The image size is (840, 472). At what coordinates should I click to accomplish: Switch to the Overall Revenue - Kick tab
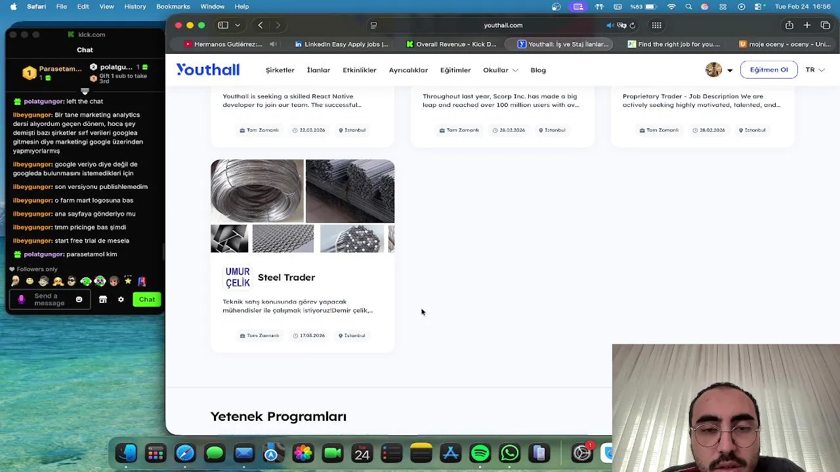tap(452, 44)
